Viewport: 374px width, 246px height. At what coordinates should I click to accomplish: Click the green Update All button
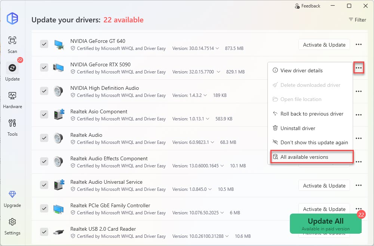click(x=326, y=224)
